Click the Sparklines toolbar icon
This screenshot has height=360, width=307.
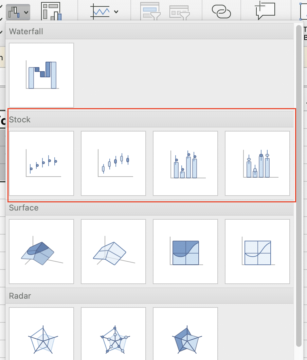point(100,12)
